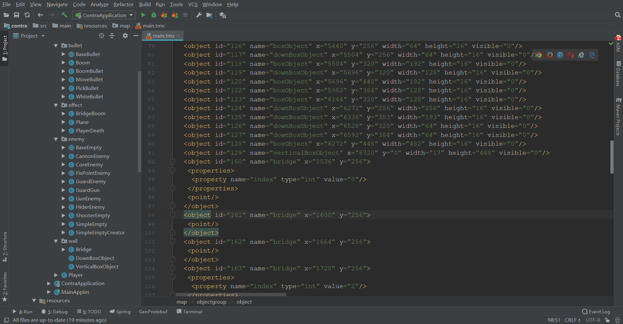Click the grayed stop button
Viewport: 623px width, 324px height.
[185, 15]
